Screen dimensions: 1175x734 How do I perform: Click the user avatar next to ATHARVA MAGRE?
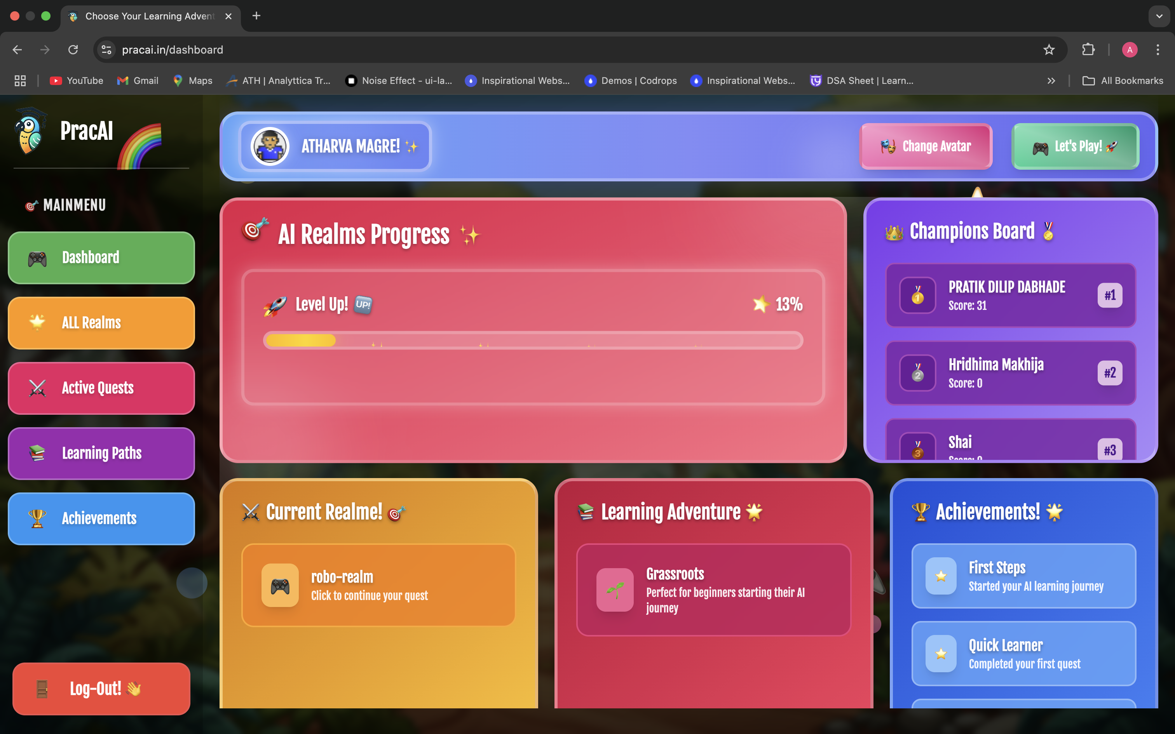[270, 146]
